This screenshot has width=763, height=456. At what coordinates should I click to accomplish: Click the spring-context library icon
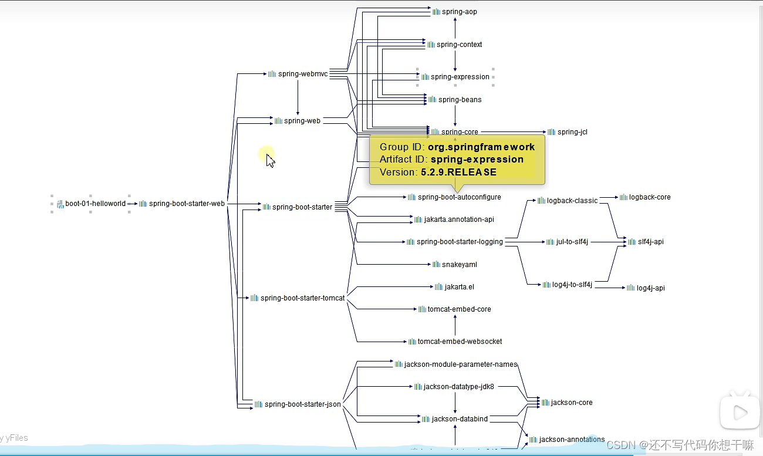pyautogui.click(x=431, y=45)
